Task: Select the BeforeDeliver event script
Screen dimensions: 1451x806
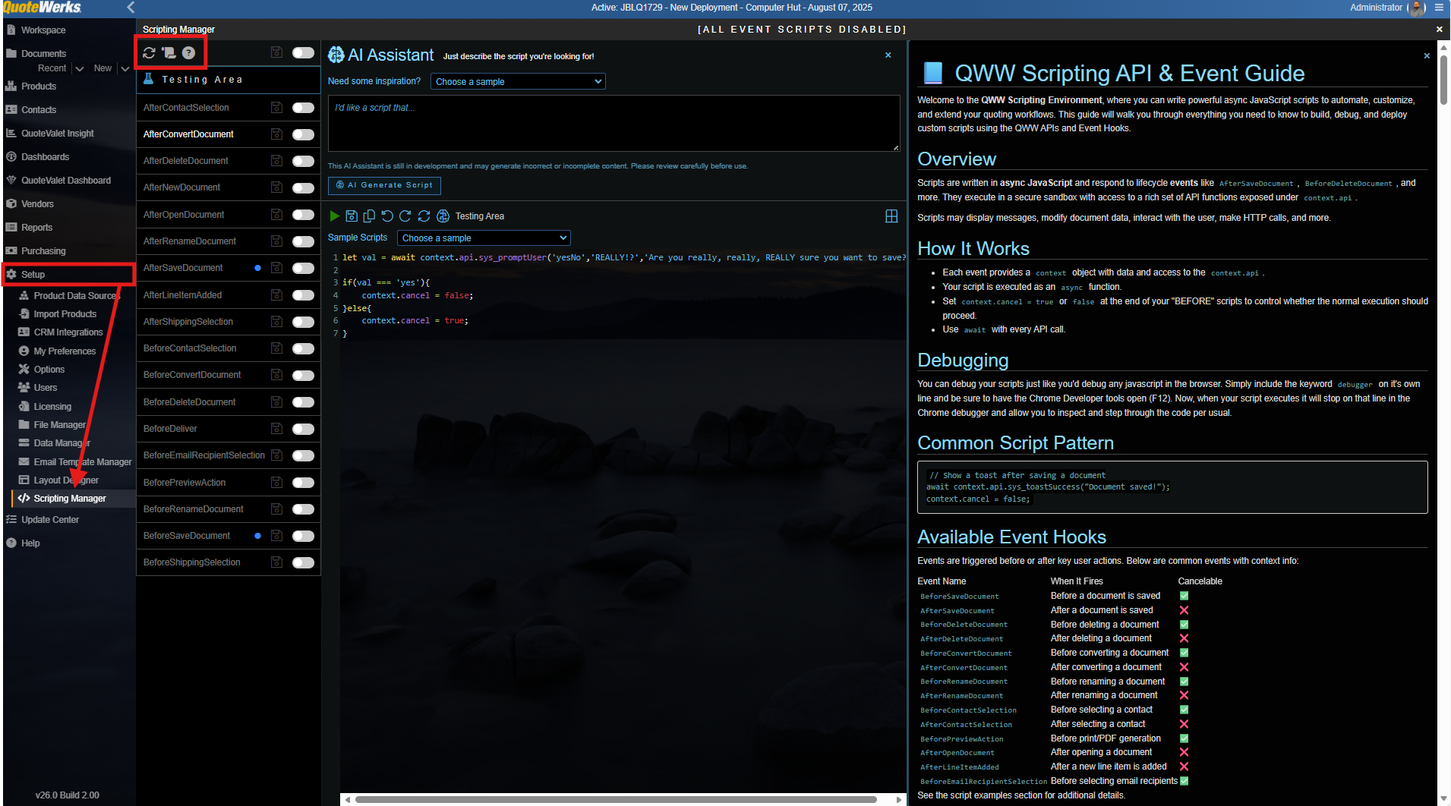Action: pyautogui.click(x=170, y=429)
